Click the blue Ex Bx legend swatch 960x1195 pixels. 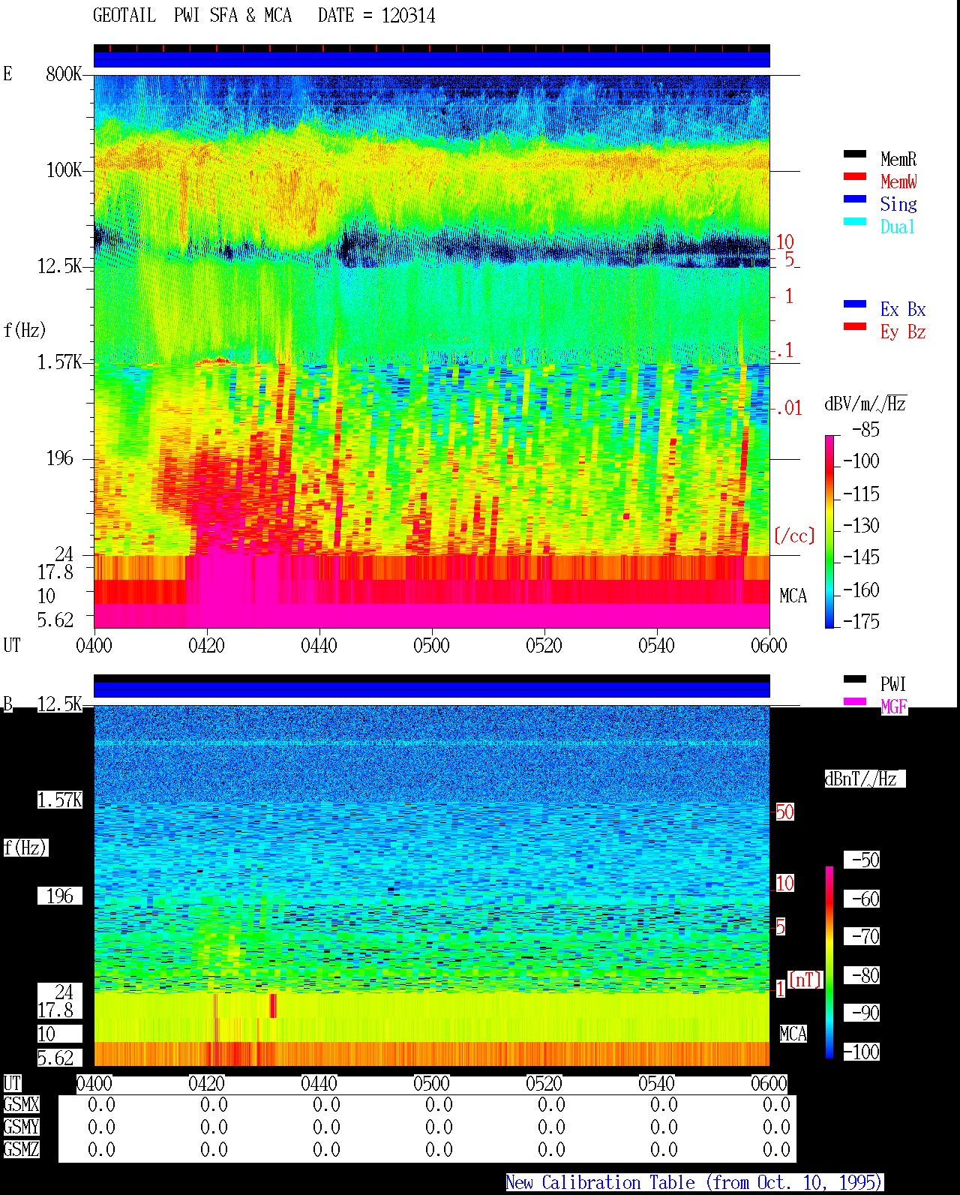[x=855, y=304]
